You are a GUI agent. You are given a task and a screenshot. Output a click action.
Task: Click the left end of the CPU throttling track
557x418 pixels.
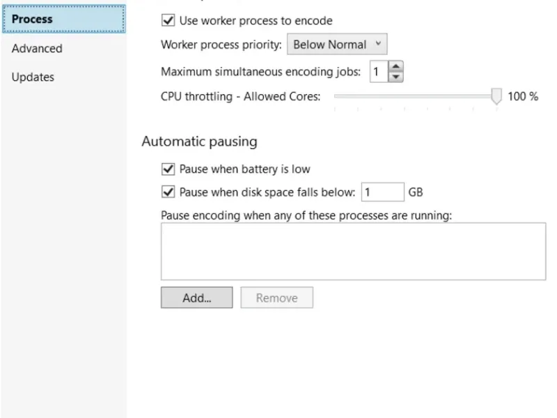(x=336, y=96)
